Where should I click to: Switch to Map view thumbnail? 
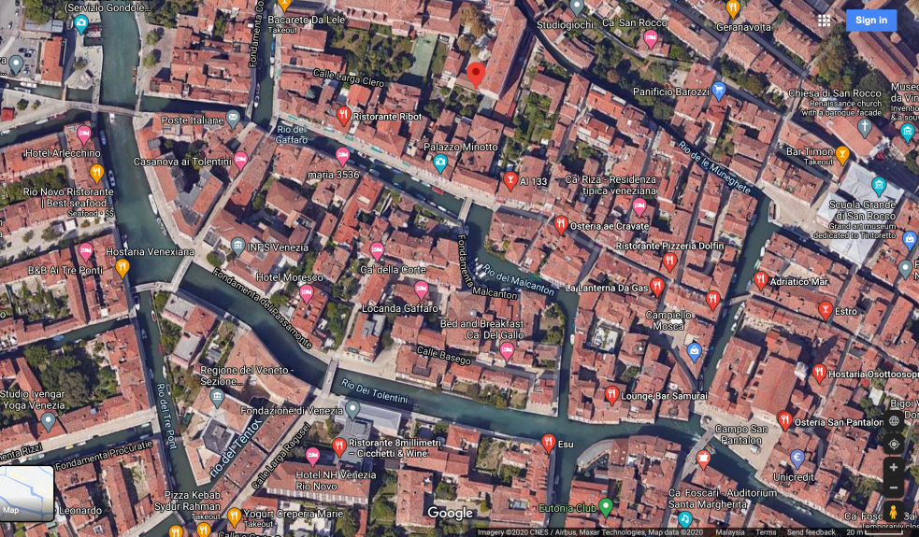pos(27,492)
